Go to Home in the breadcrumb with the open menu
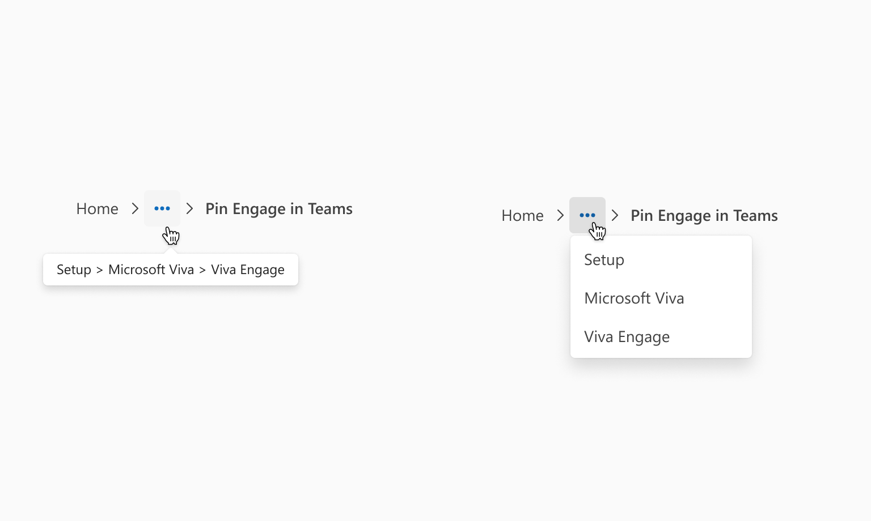 point(523,215)
